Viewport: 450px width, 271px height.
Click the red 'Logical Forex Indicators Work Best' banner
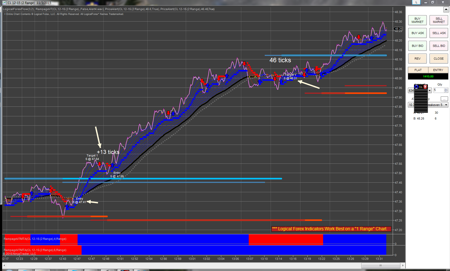point(331,229)
